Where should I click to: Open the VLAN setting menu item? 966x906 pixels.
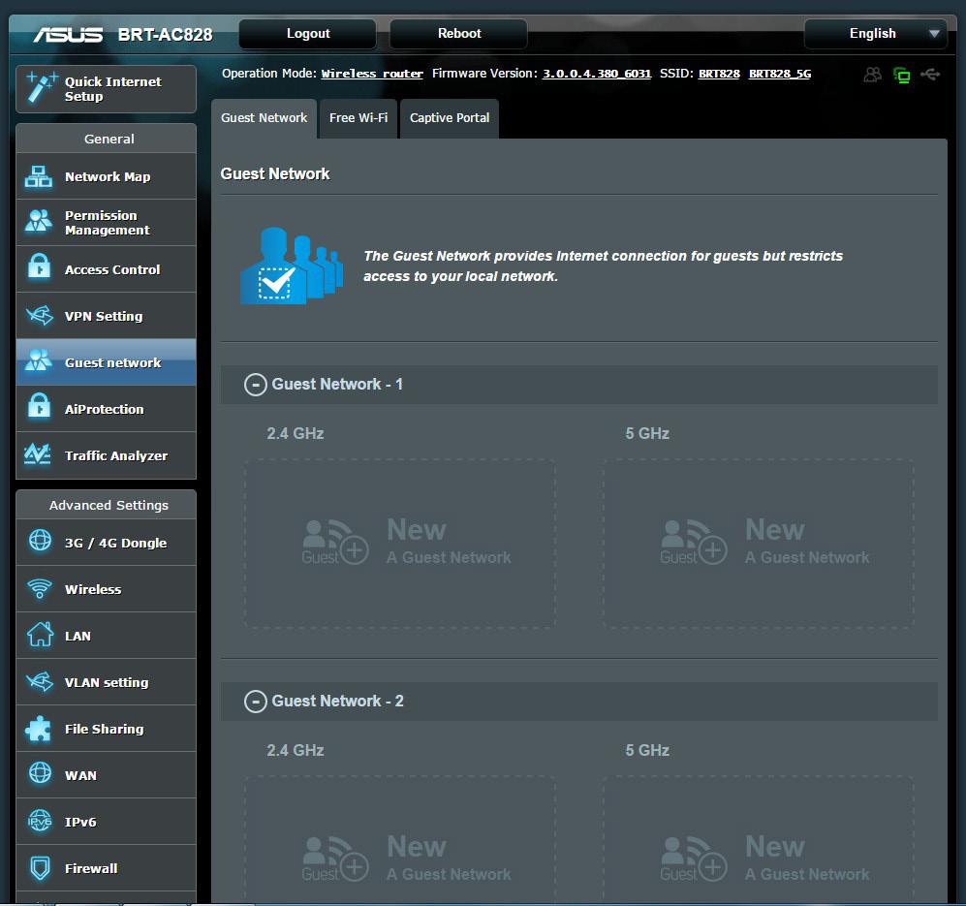(x=106, y=681)
